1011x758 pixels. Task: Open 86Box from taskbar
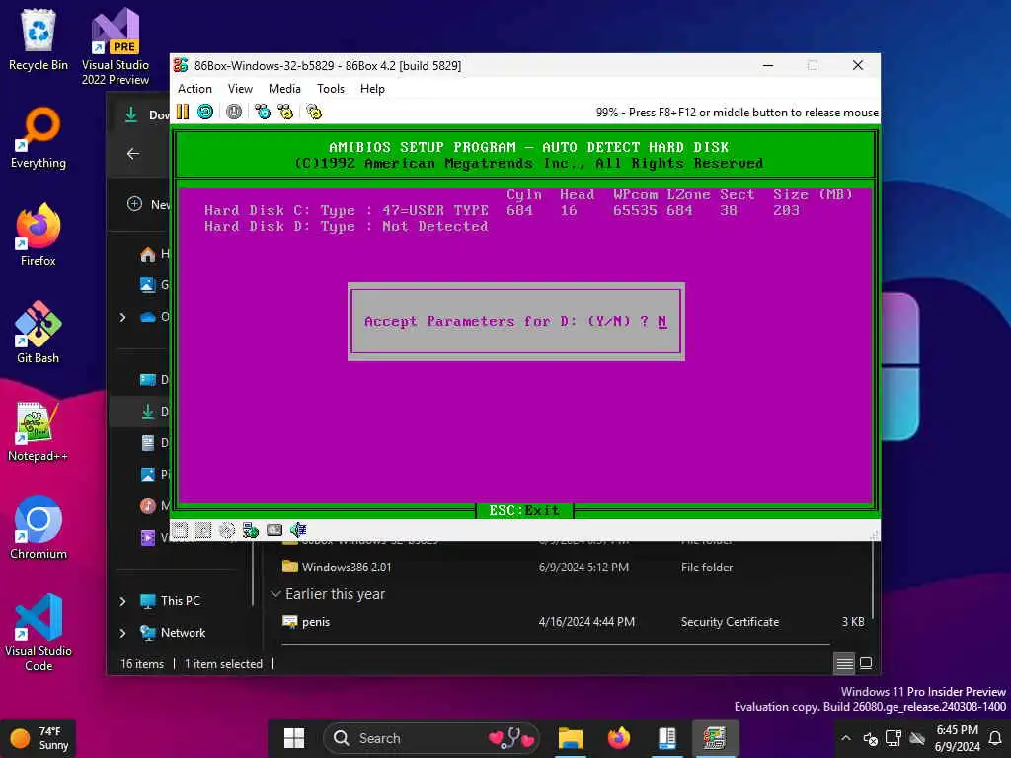(x=715, y=738)
